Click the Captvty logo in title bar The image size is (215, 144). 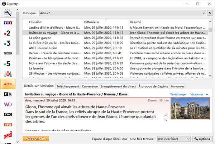pos(4,4)
